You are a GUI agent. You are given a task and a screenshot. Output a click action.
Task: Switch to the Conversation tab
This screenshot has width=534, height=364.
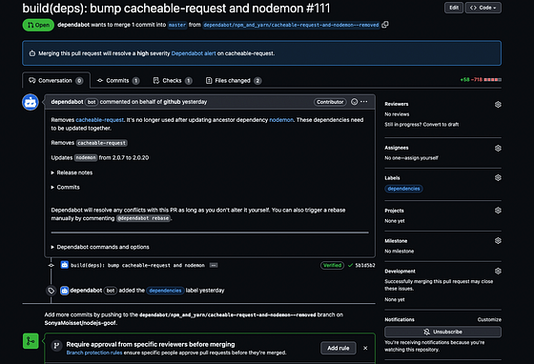click(56, 81)
